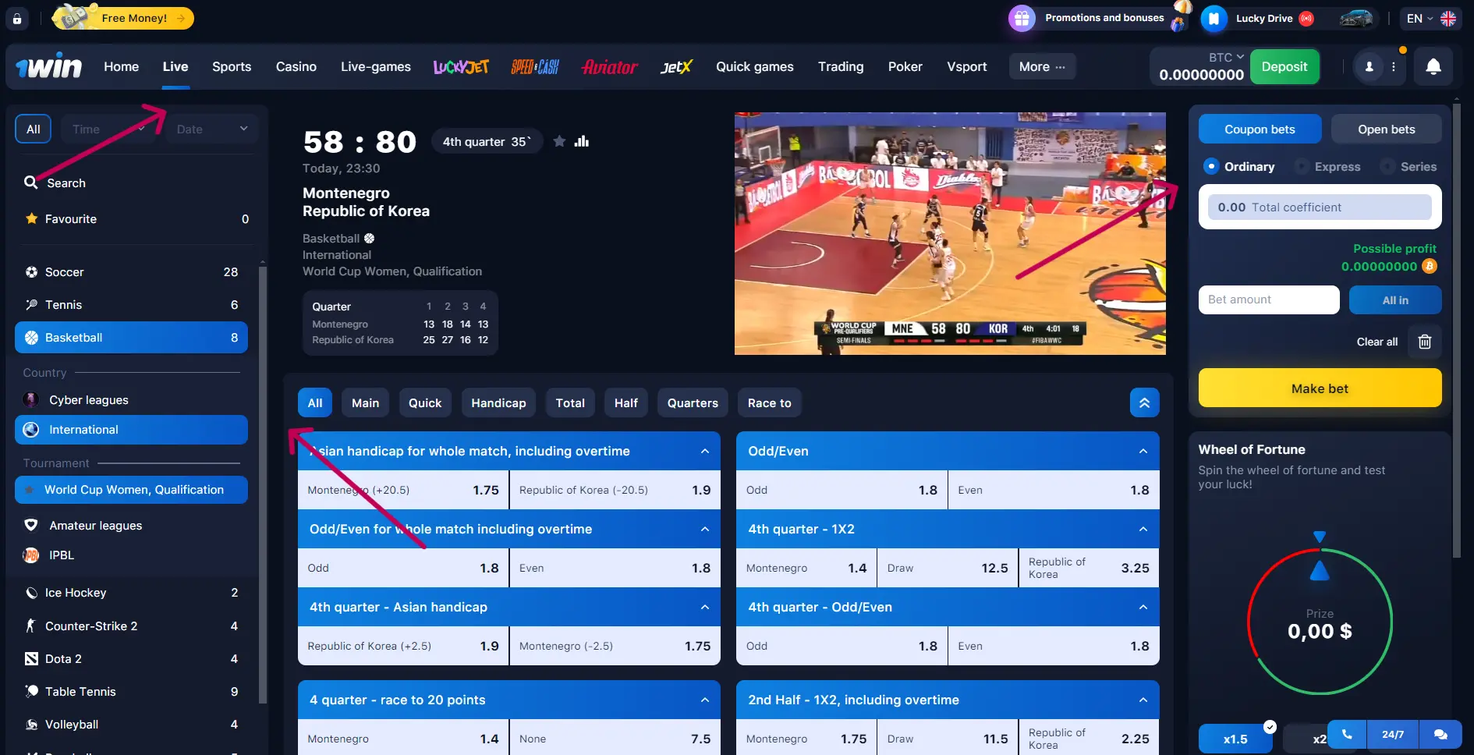Click the Free Money! banner
The height and width of the screenshot is (755, 1474).
click(123, 18)
